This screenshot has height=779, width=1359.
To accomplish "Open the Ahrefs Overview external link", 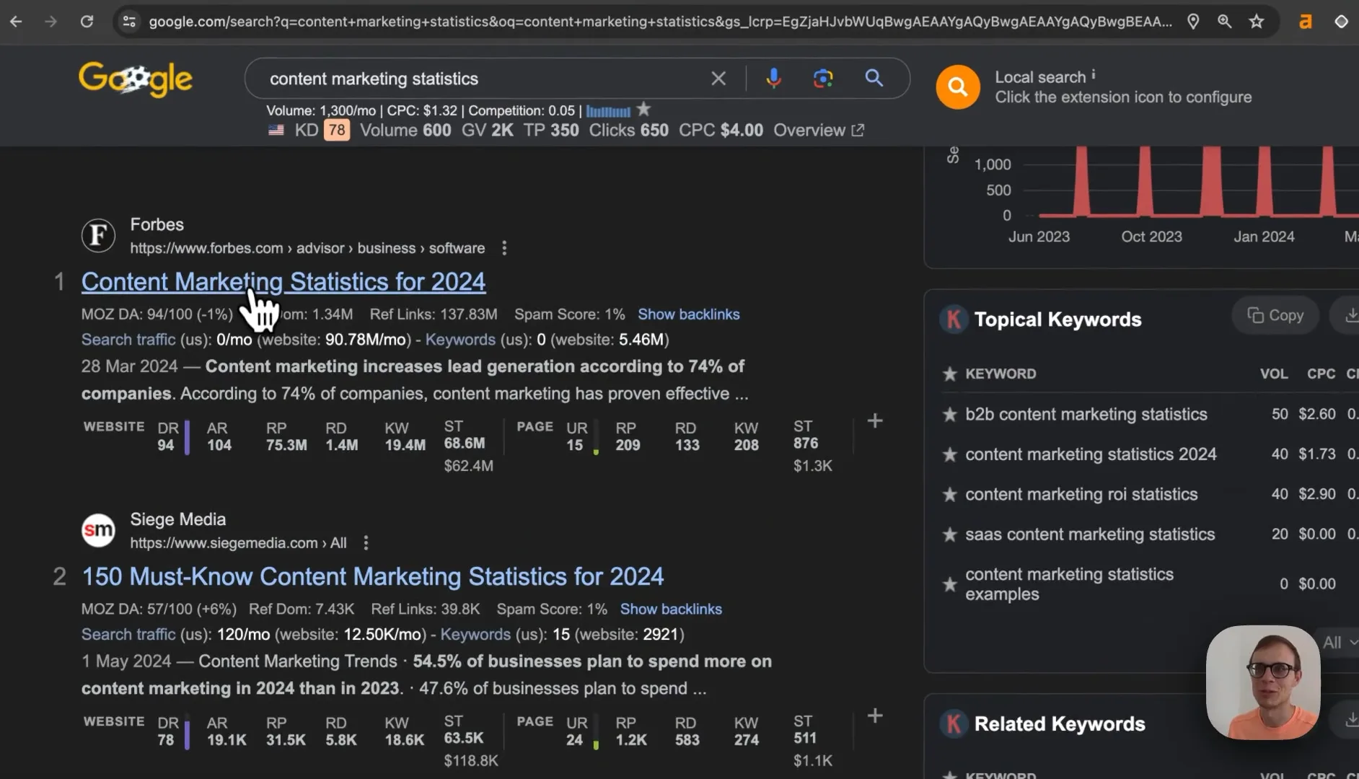I will click(819, 131).
